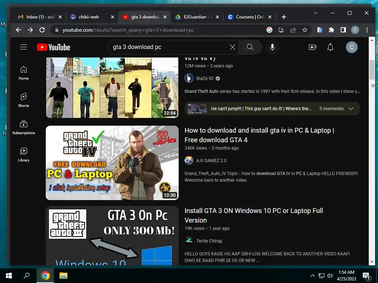Viewport: 378px width, 283px height.
Task: Close the Coursera tab
Action: pos(270,17)
